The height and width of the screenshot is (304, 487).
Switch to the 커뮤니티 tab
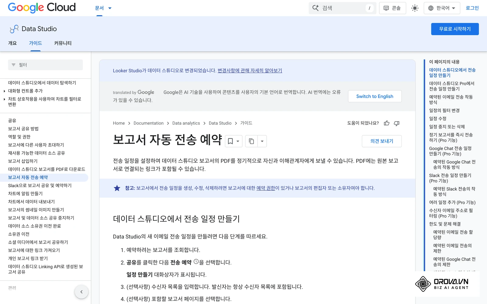63,43
